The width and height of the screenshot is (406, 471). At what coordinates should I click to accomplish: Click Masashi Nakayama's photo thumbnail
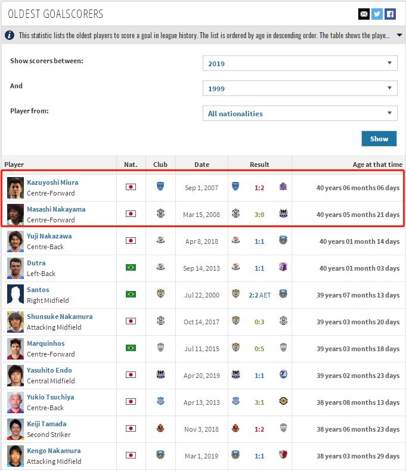click(16, 215)
